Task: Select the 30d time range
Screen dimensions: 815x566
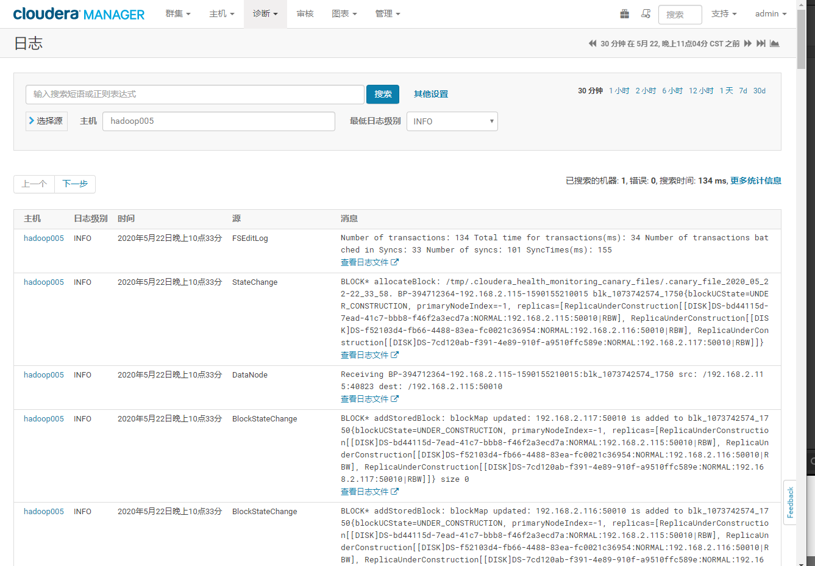Action: click(760, 91)
